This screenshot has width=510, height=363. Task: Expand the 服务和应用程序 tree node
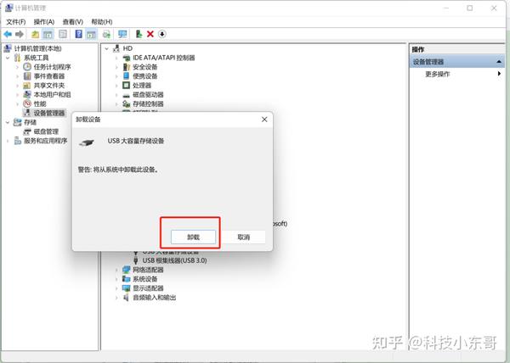pyautogui.click(x=8, y=141)
